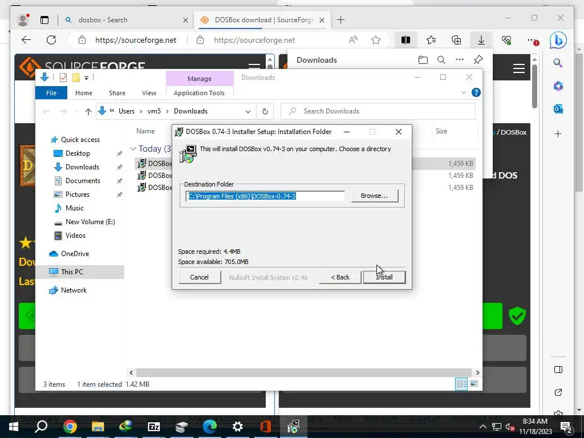Go back in the Edge browser
This screenshot has width=584, height=438.
(26, 40)
